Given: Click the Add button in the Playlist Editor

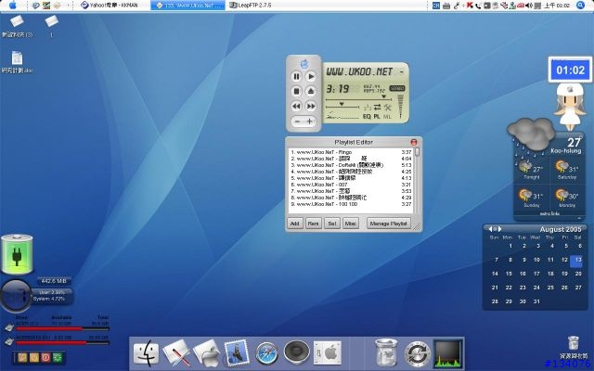Looking at the screenshot, I should tap(295, 224).
